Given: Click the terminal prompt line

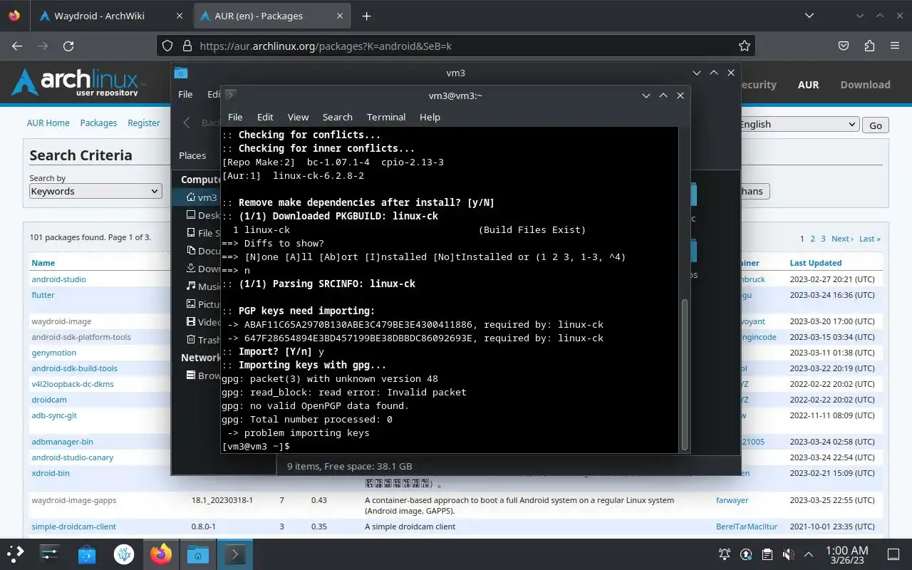Looking at the screenshot, I should (255, 446).
